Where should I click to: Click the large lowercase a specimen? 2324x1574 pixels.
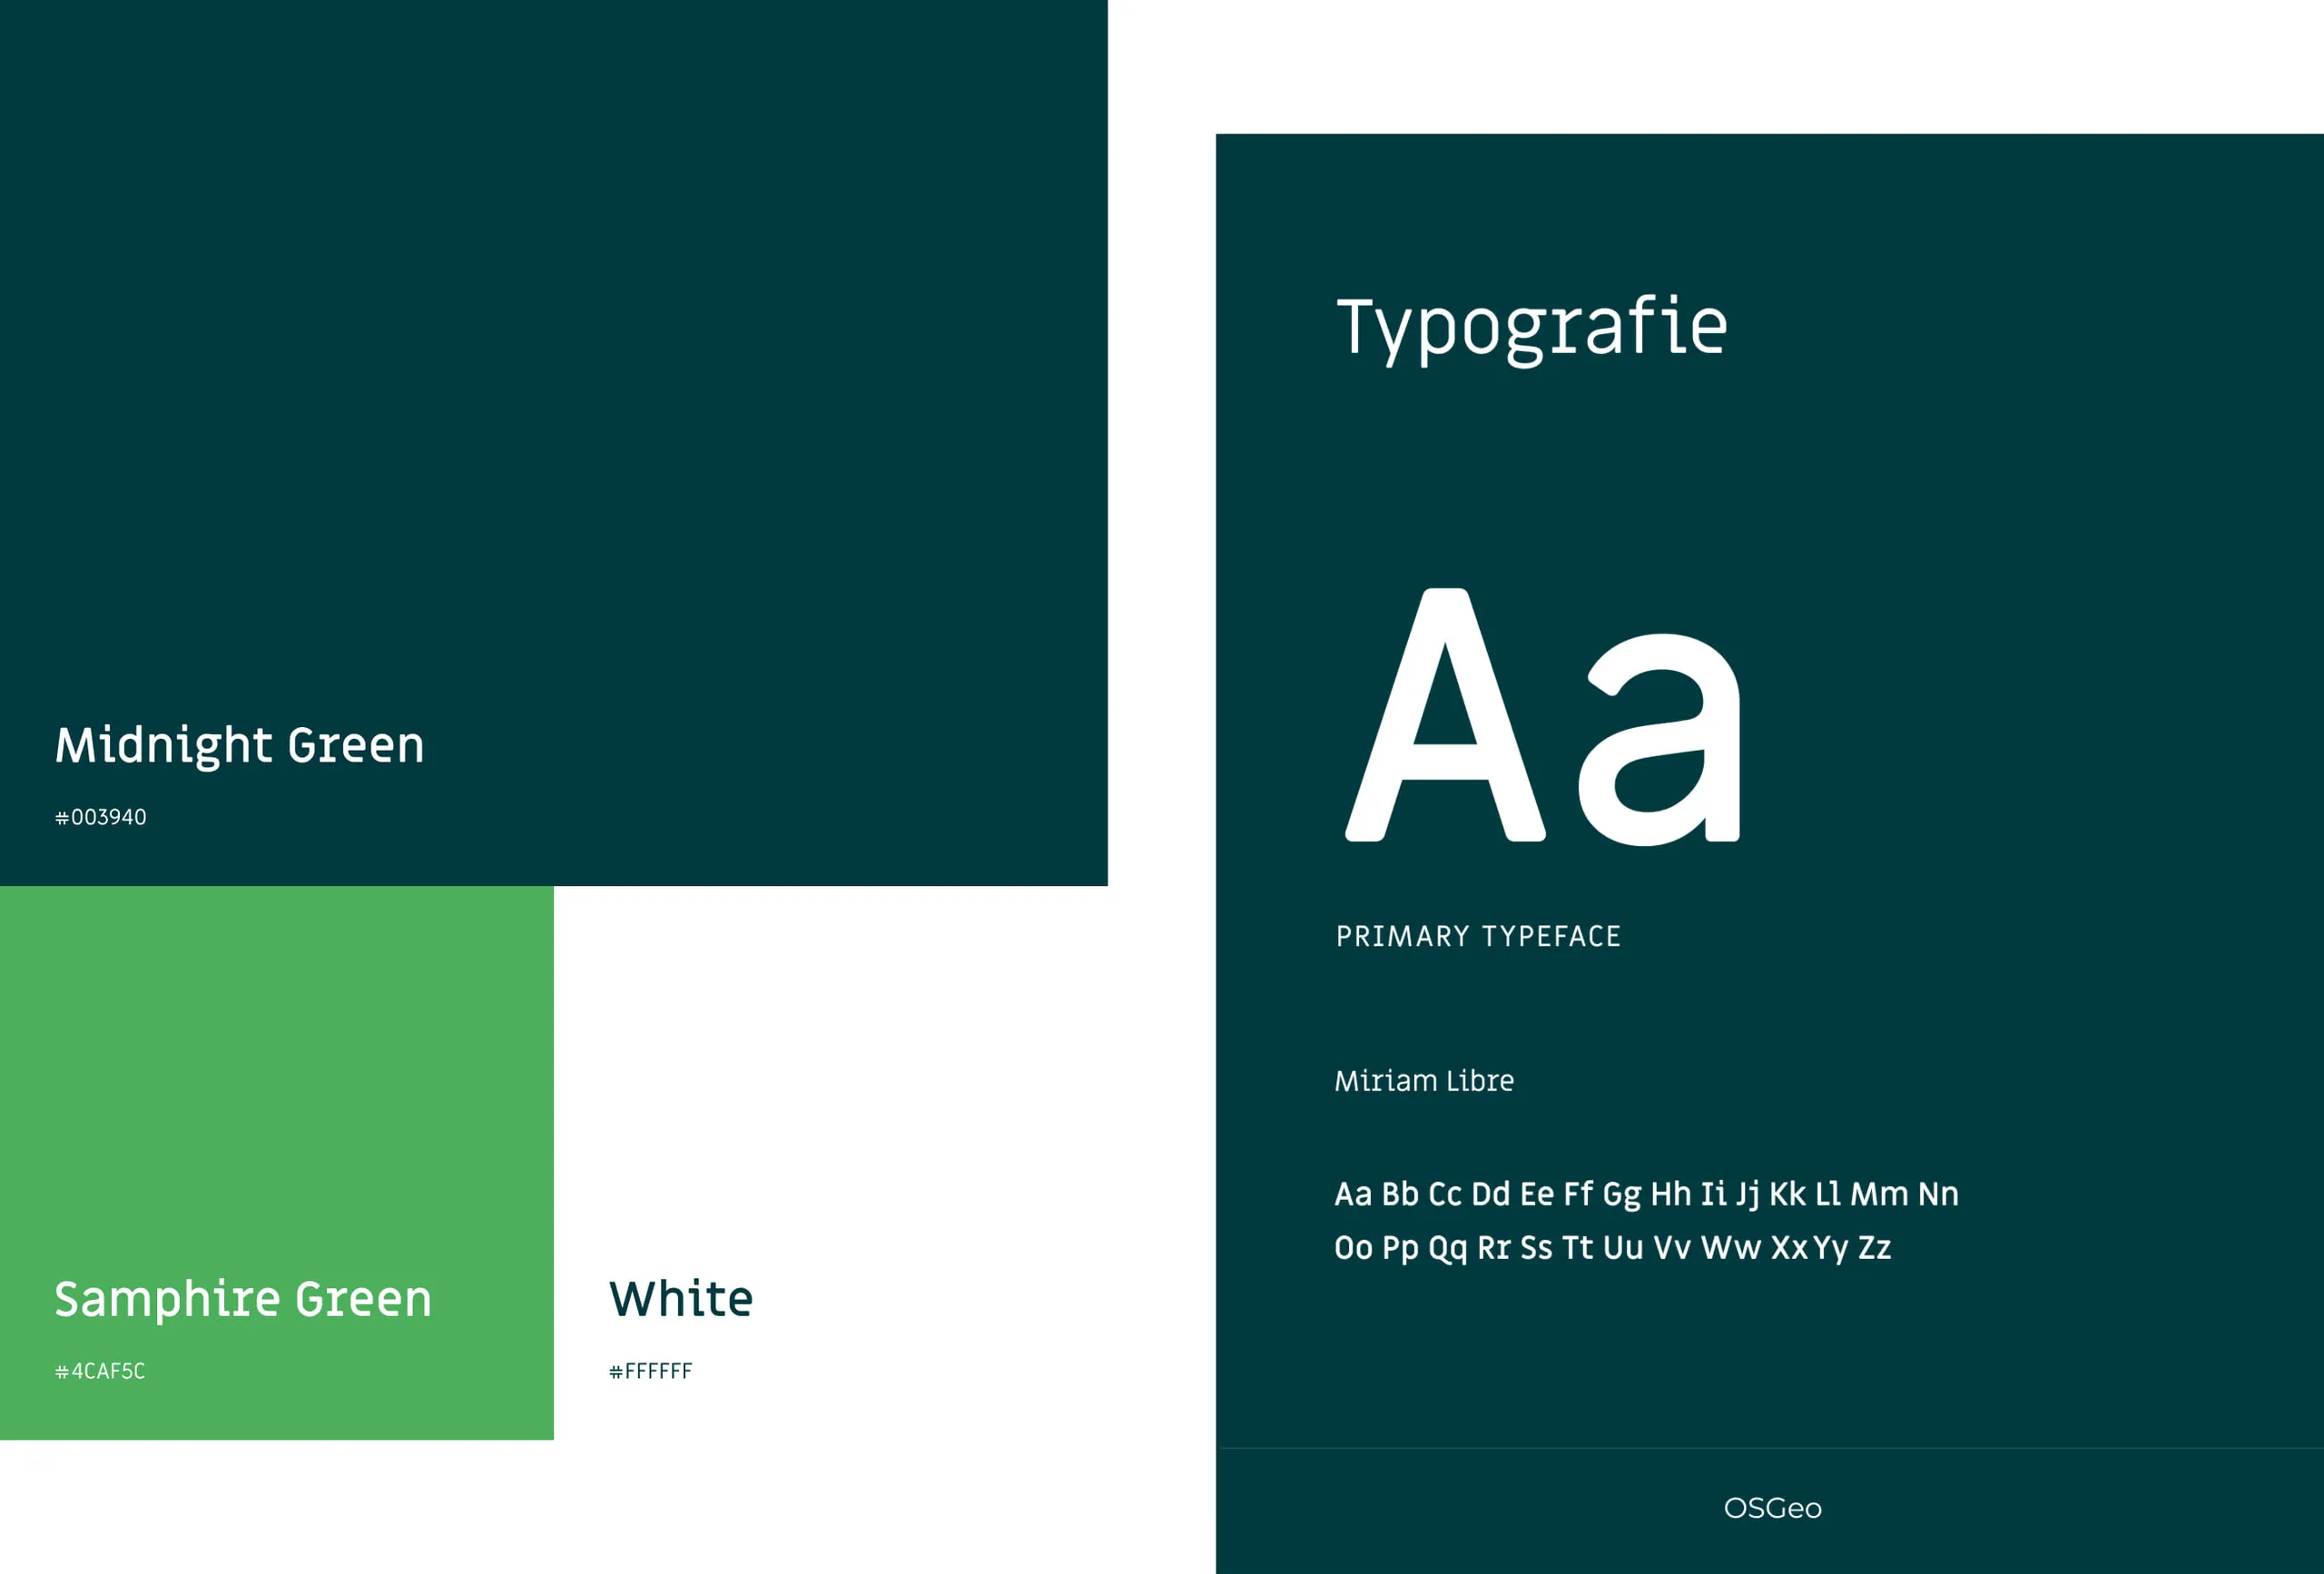pyautogui.click(x=1660, y=742)
